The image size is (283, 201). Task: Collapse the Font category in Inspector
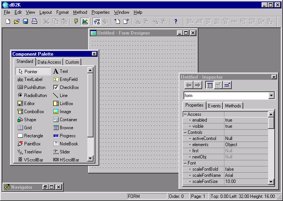(185, 163)
